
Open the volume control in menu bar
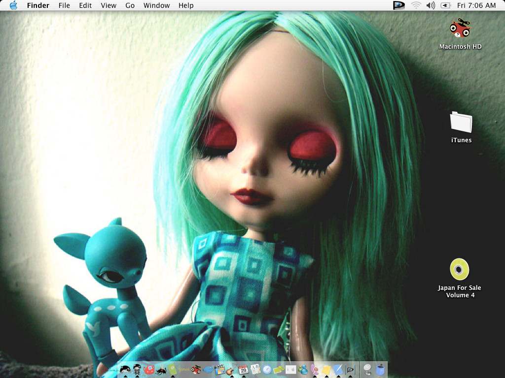(x=431, y=5)
